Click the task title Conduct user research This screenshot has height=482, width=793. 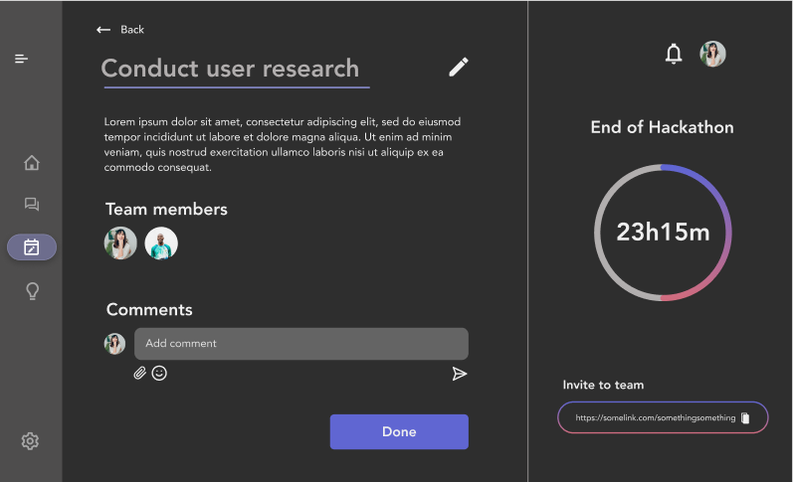point(231,69)
